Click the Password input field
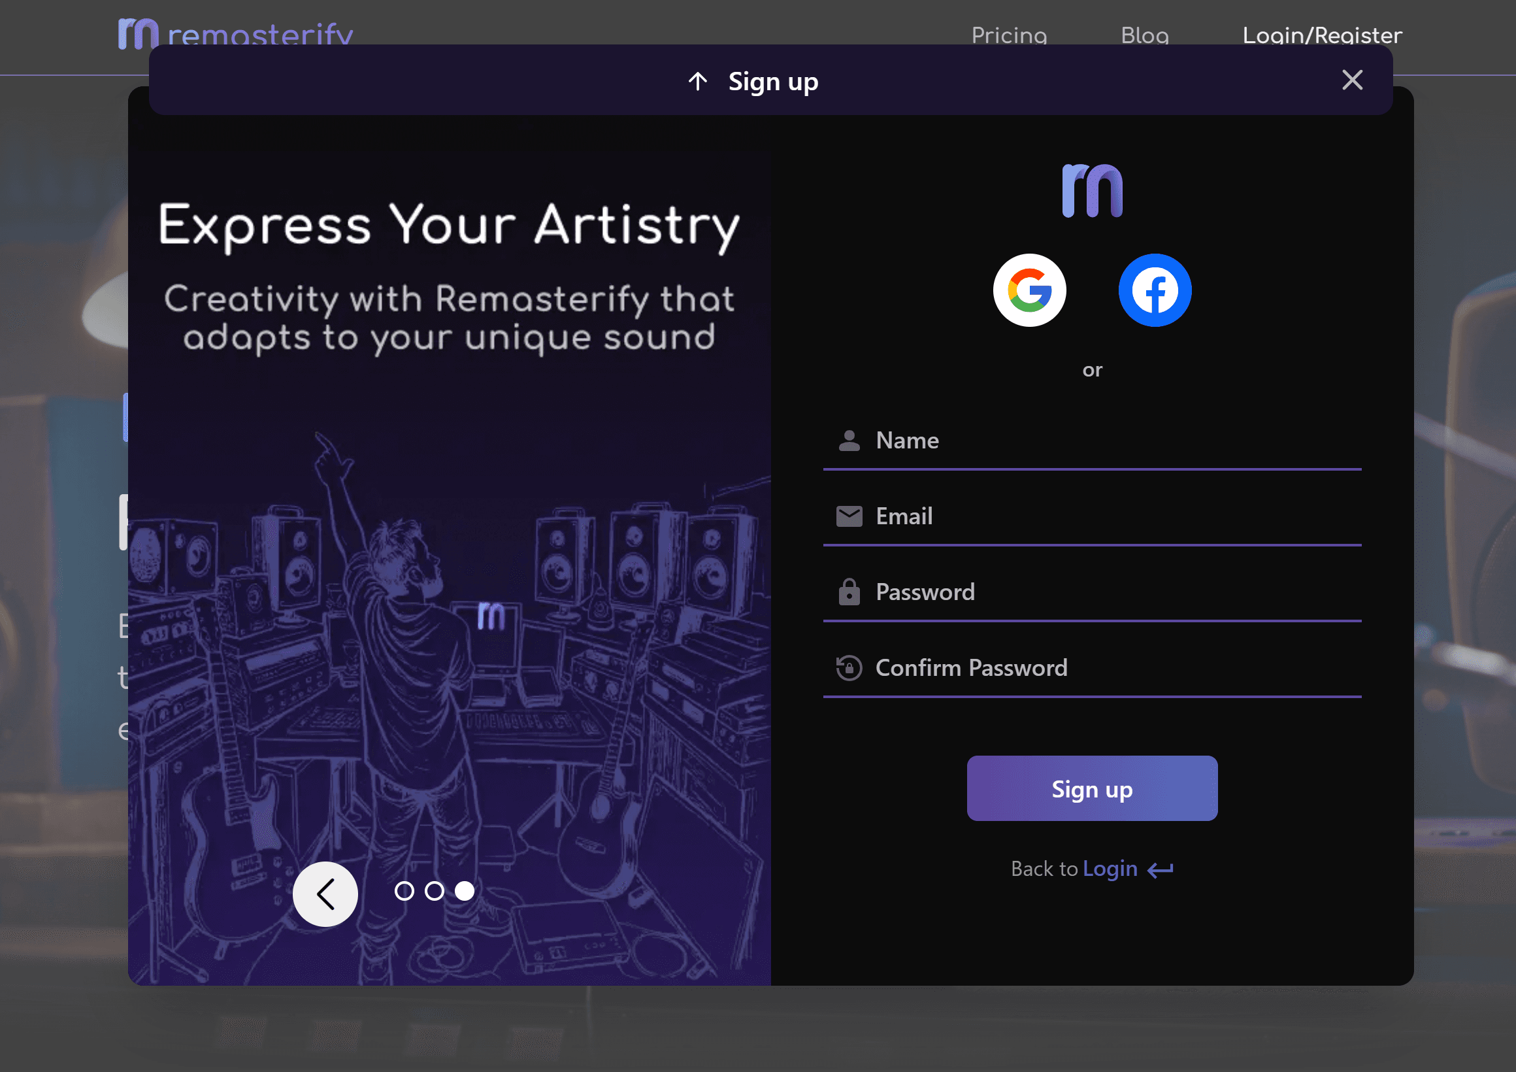The image size is (1516, 1072). tap(1110, 592)
